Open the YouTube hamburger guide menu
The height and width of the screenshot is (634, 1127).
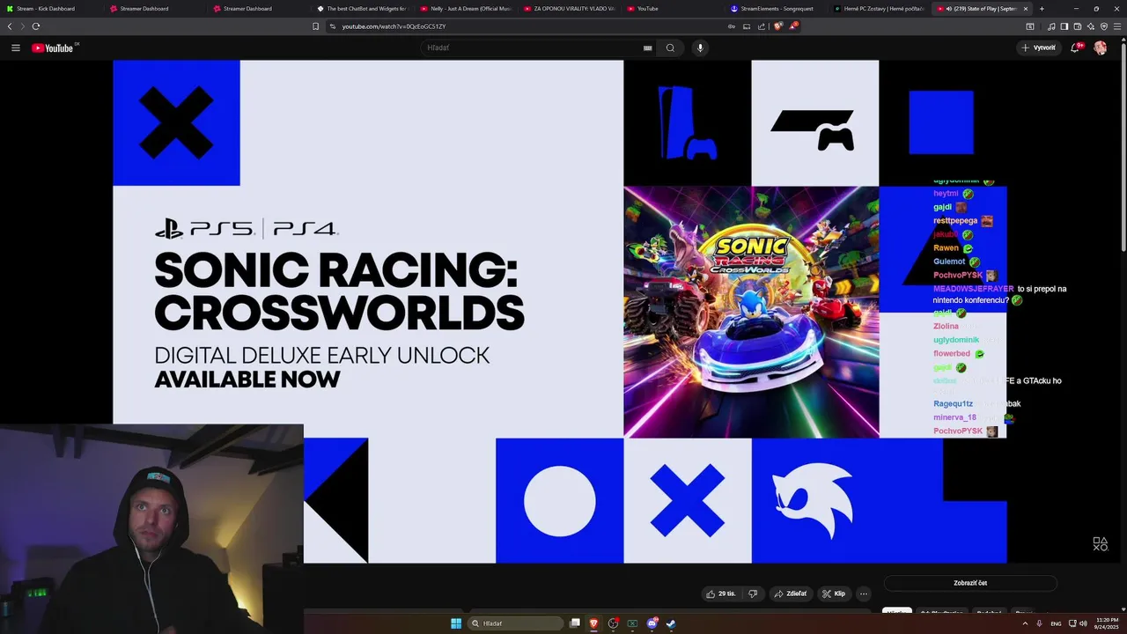16,48
